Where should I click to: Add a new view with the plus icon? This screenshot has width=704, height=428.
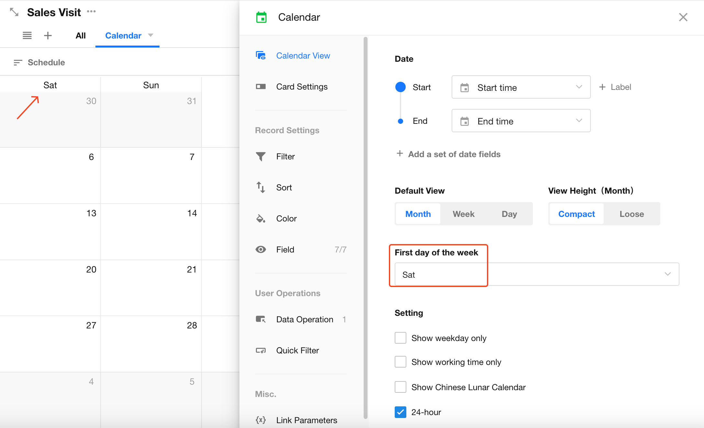tap(48, 36)
